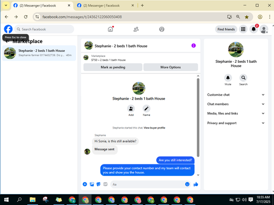Click Find friends button
The height and width of the screenshot is (205, 274).
(x=226, y=29)
